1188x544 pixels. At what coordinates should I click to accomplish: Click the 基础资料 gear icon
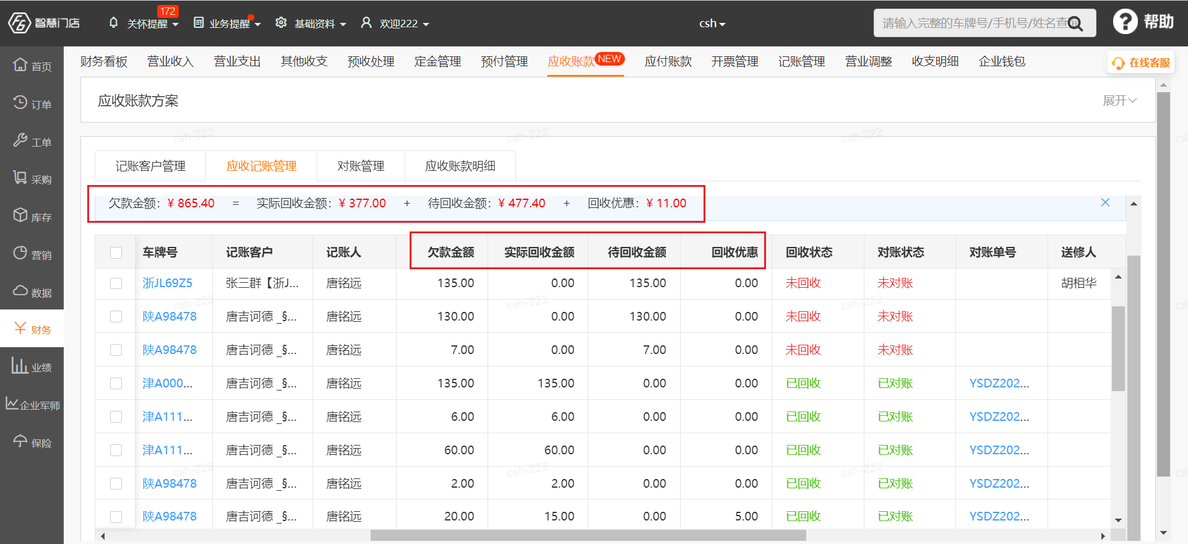281,23
